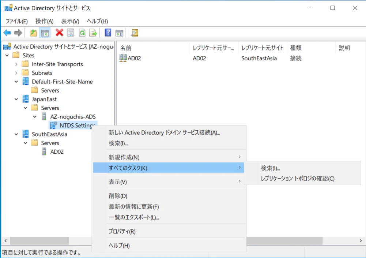The image size is (366, 258).
Task: Choose 削除(D) from context menu
Action: tap(169, 196)
